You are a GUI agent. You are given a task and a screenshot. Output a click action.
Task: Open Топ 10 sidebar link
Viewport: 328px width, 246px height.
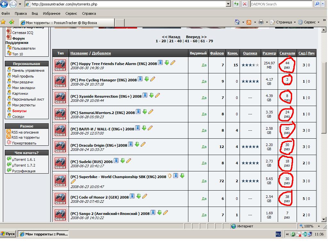point(18,54)
